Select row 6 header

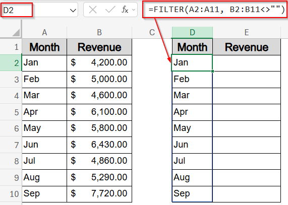[11, 128]
